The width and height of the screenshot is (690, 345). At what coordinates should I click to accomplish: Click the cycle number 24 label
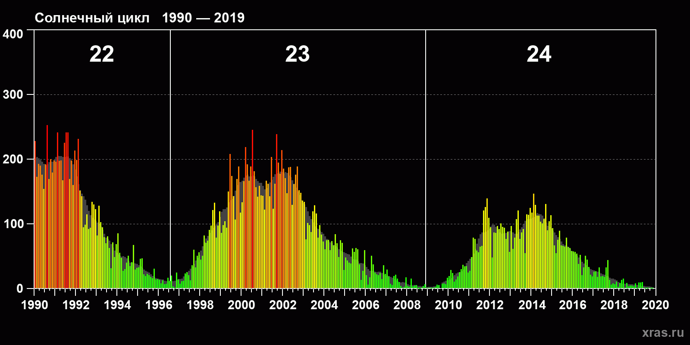(539, 54)
